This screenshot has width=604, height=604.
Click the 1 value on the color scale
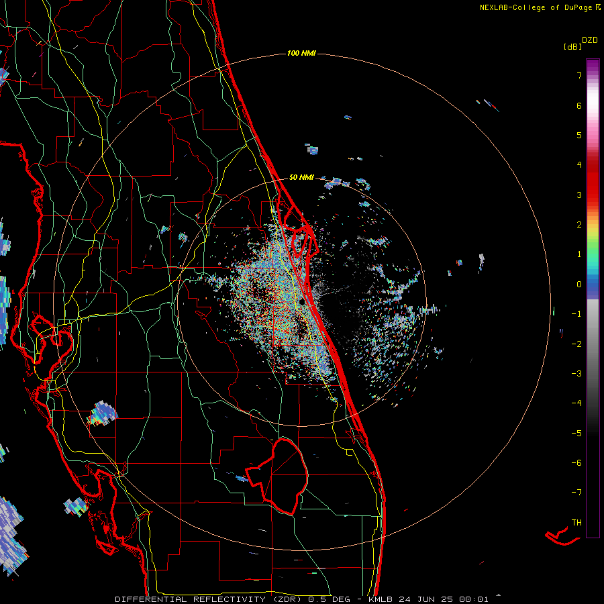pos(579,254)
